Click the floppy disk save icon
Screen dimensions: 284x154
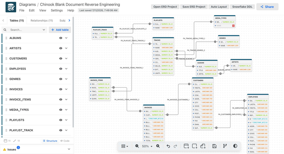point(214,146)
